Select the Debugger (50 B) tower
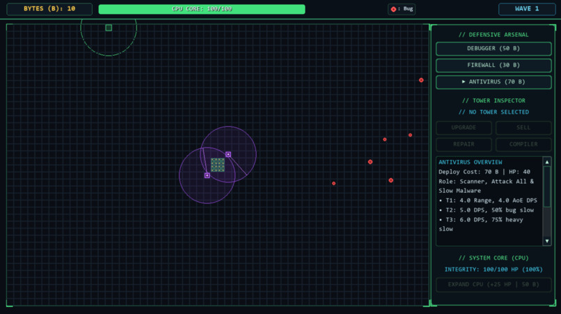Image resolution: width=561 pixels, height=314 pixels. (x=493, y=48)
